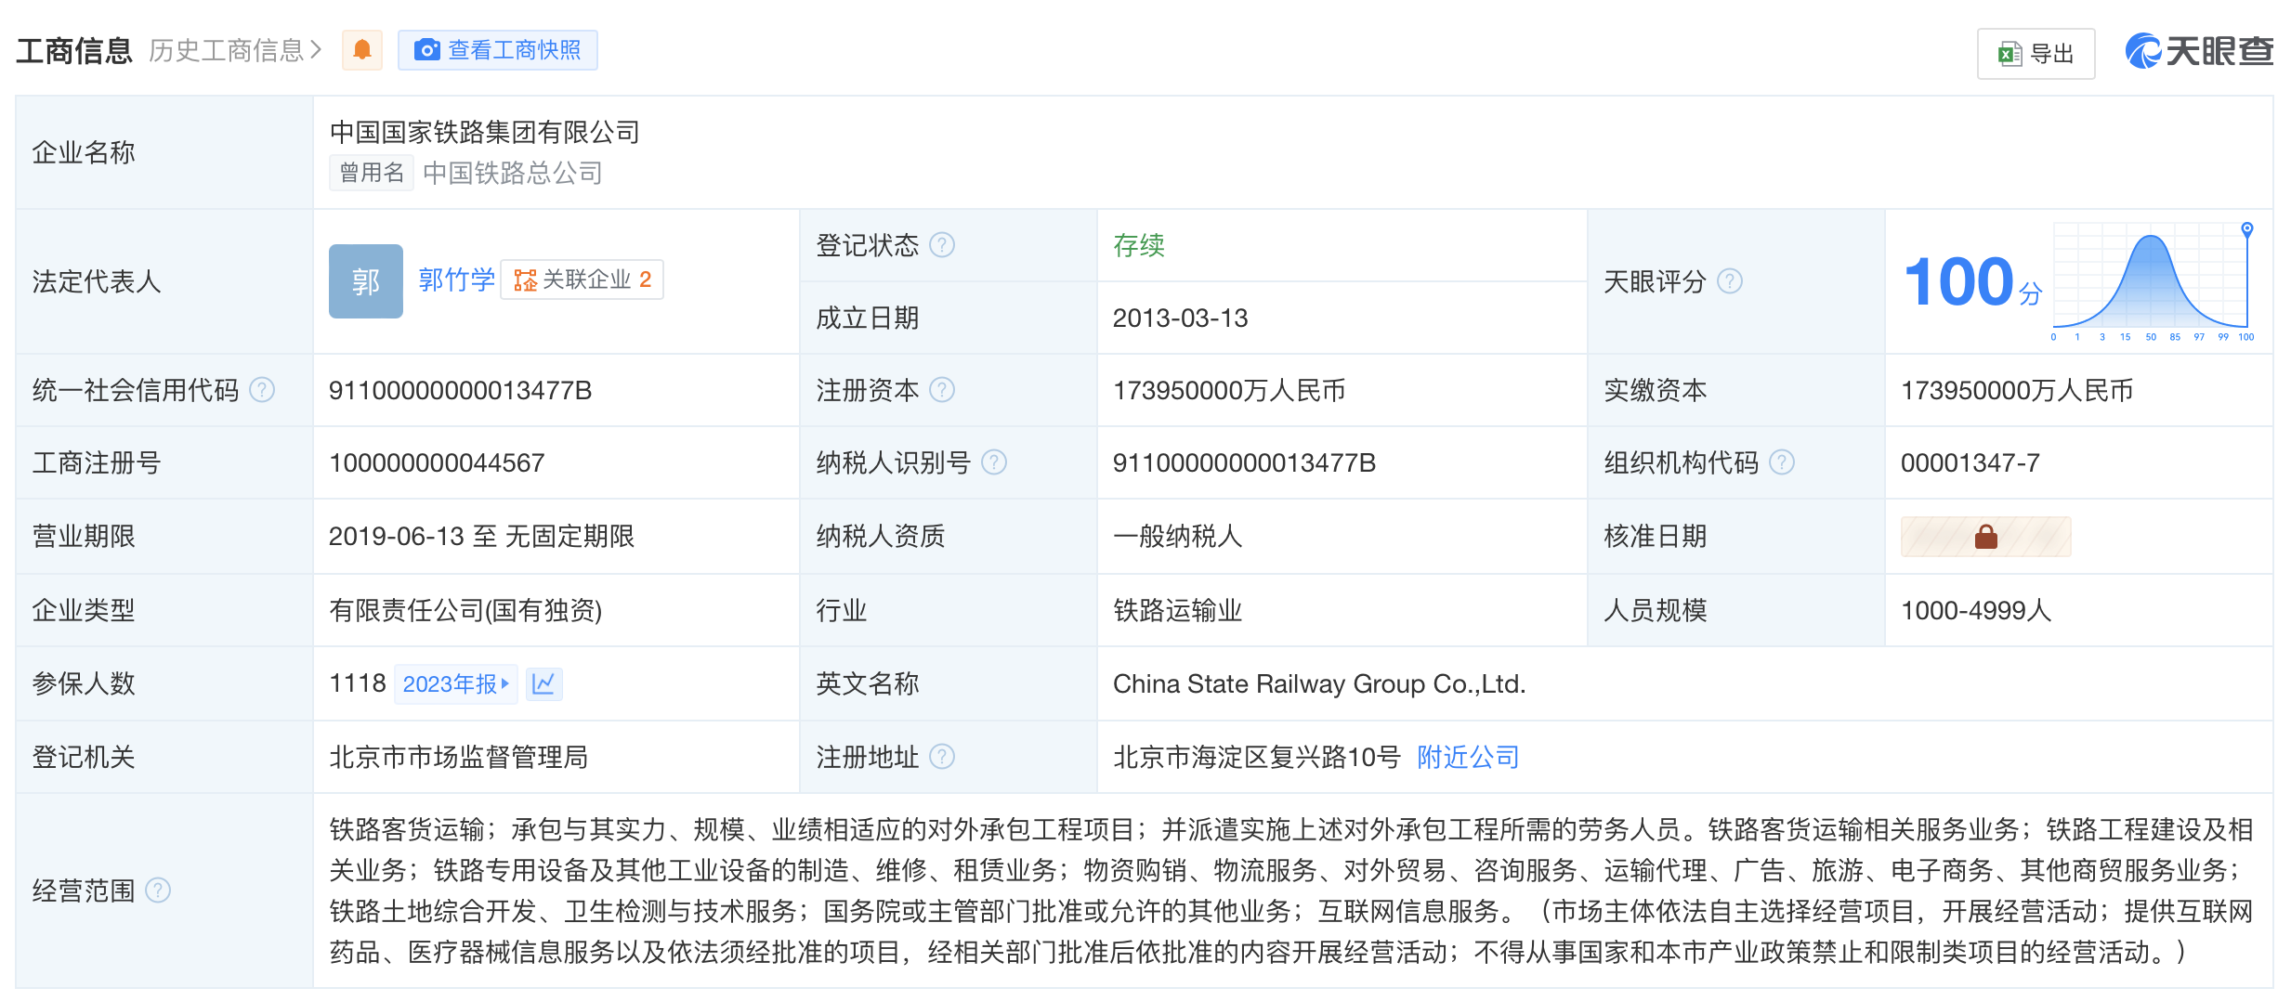Unlock the hidden 核准日期 value
2291x1001 pixels.
click(1985, 537)
